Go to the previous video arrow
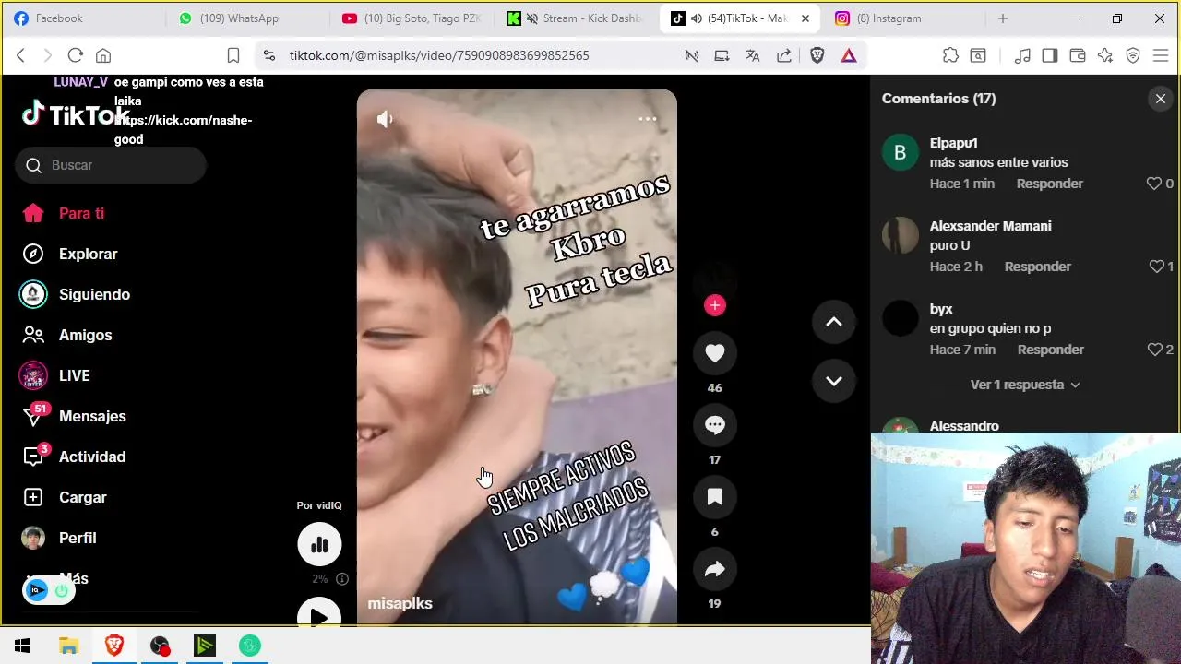 (x=833, y=322)
